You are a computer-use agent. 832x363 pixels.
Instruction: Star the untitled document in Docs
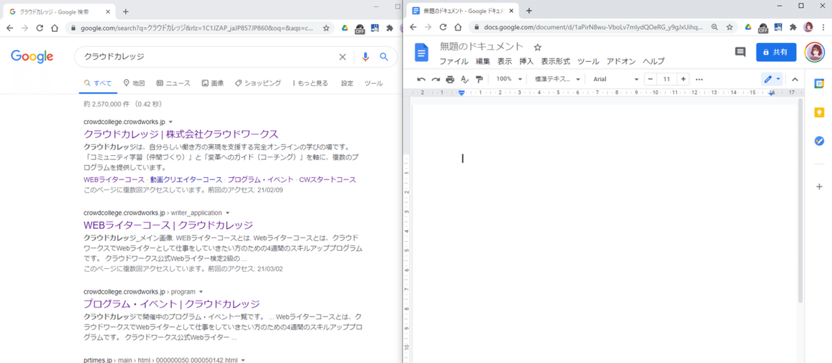coord(537,47)
